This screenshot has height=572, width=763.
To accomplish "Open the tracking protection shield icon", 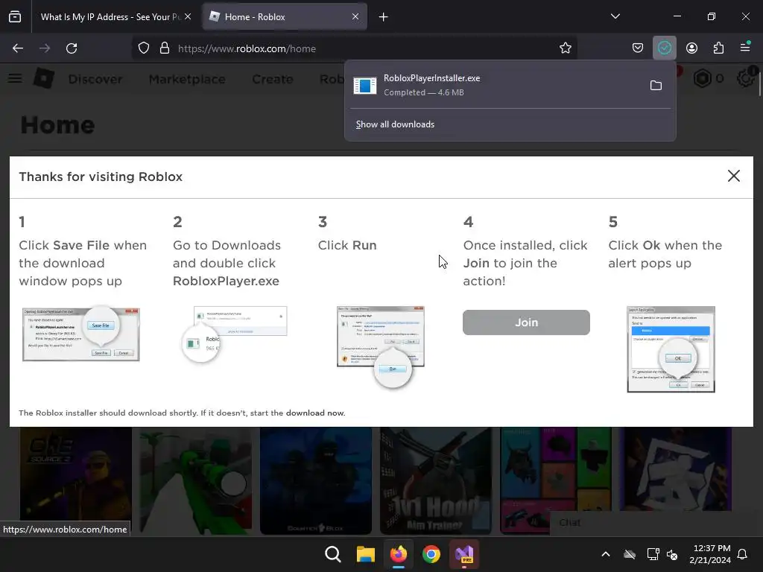I will click(x=144, y=48).
